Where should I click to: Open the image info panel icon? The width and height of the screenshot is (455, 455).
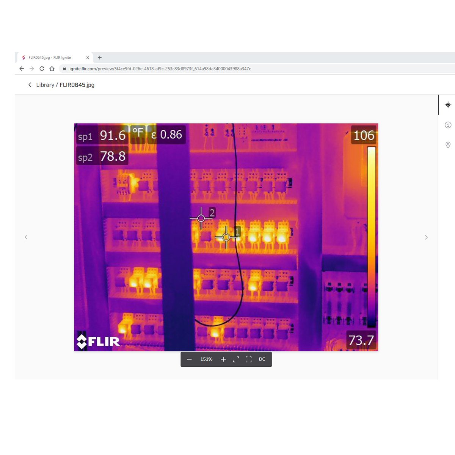448,125
